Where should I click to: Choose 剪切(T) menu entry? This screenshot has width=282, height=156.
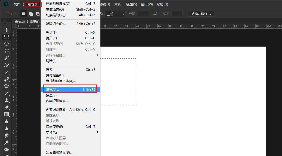click(70, 32)
